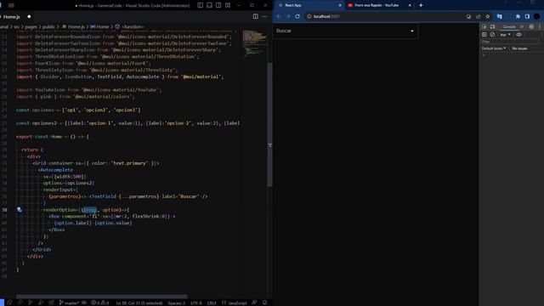The height and width of the screenshot is (306, 544).
Task: View site information icon in address bar
Action: coord(309,16)
